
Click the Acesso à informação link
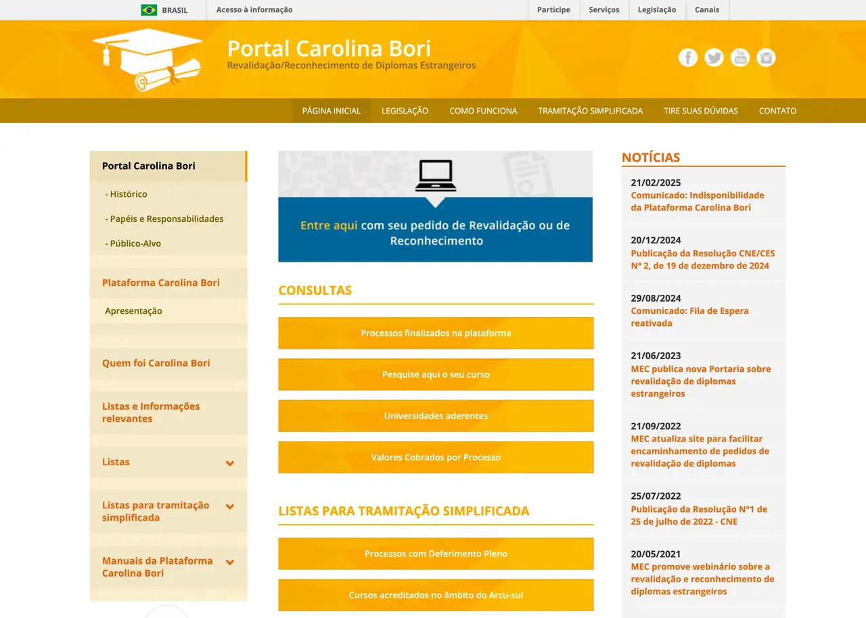254,10
